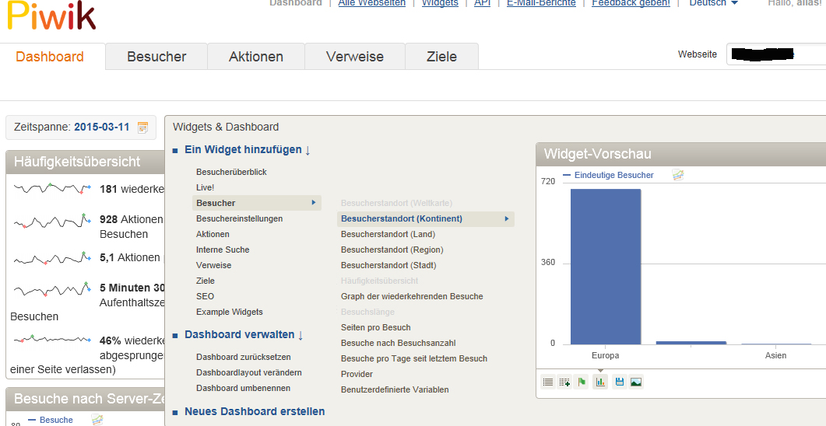Select Besucherüberblick widget category
Image resolution: width=826 pixels, height=426 pixels.
[232, 172]
